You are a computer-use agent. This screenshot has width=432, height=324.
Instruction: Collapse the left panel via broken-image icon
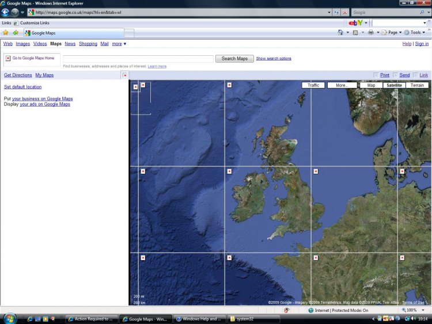[x=125, y=75]
